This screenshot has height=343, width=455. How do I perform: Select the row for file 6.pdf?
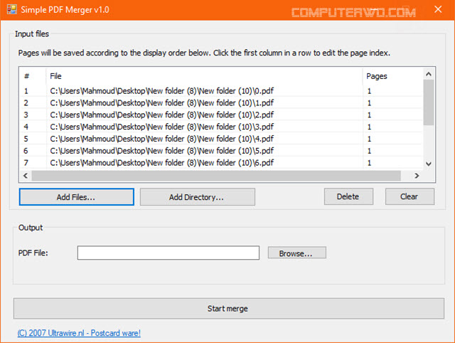point(220,163)
